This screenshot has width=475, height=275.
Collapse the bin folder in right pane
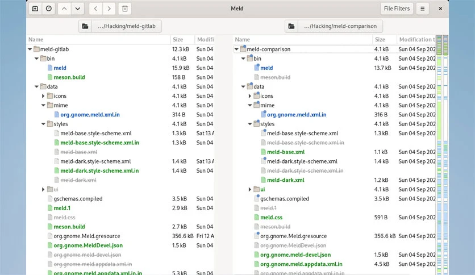(243, 59)
